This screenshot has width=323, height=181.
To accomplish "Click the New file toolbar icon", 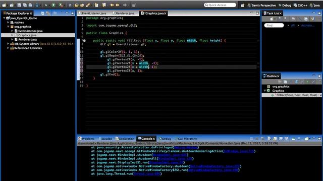I will point(4,5).
